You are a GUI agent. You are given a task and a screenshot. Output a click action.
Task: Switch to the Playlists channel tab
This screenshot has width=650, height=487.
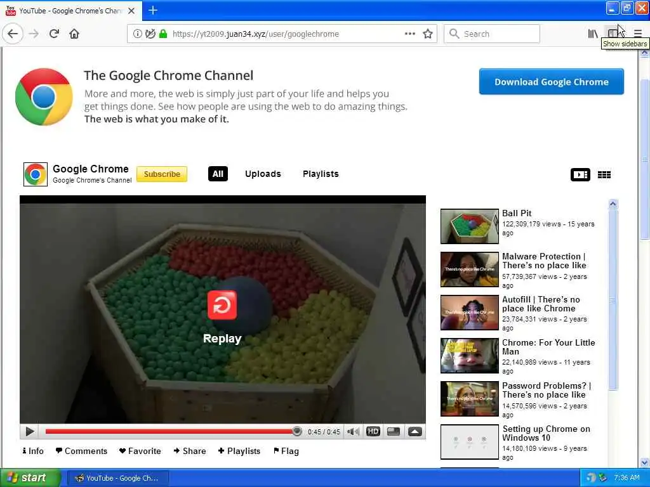tap(321, 174)
